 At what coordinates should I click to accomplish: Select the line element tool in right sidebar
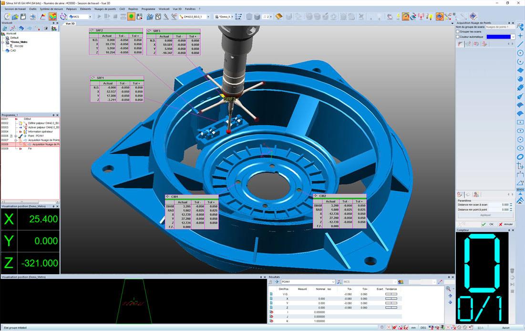(520, 44)
